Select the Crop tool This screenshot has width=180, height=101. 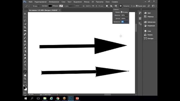(x=25, y=27)
